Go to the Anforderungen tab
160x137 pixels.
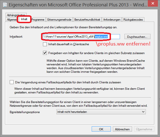(112, 20)
